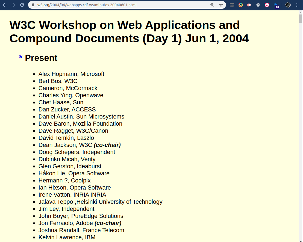Image resolution: width=303 pixels, height=242 pixels.
Task: Open the colorful eye extension icon
Action: click(241, 5)
